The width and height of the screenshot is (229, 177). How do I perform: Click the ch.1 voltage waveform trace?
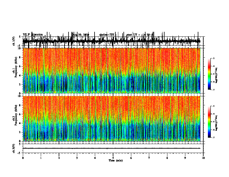[x=112, y=41]
